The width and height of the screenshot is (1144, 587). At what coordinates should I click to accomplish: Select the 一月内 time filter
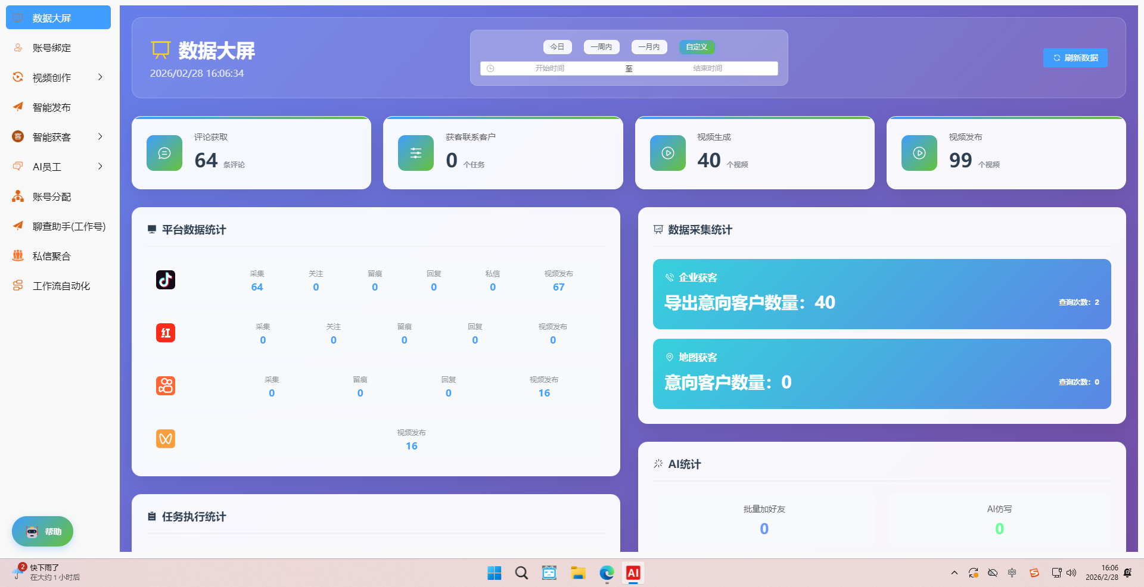(x=649, y=47)
